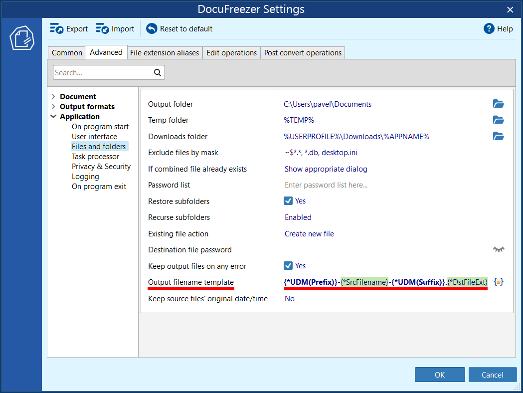The height and width of the screenshot is (393, 523).
Task: Click the Cancel button
Action: [492, 375]
